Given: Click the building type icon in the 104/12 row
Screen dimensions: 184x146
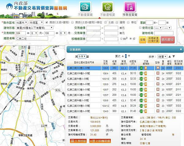Looking at the screenshot, I should 158,106.
